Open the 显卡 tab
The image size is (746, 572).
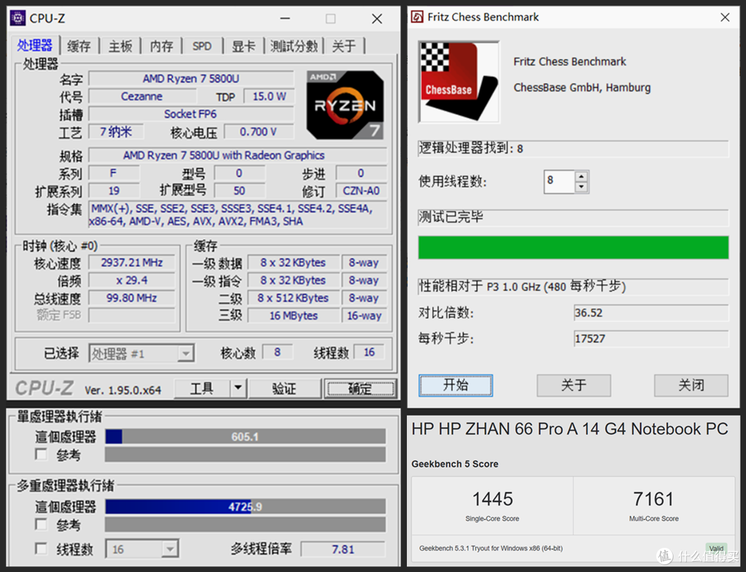243,46
